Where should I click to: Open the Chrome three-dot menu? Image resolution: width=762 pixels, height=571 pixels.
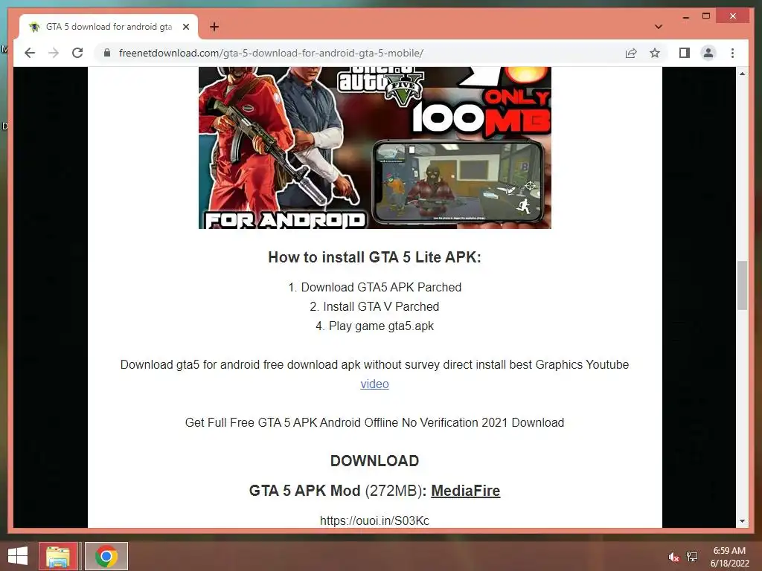(x=732, y=53)
